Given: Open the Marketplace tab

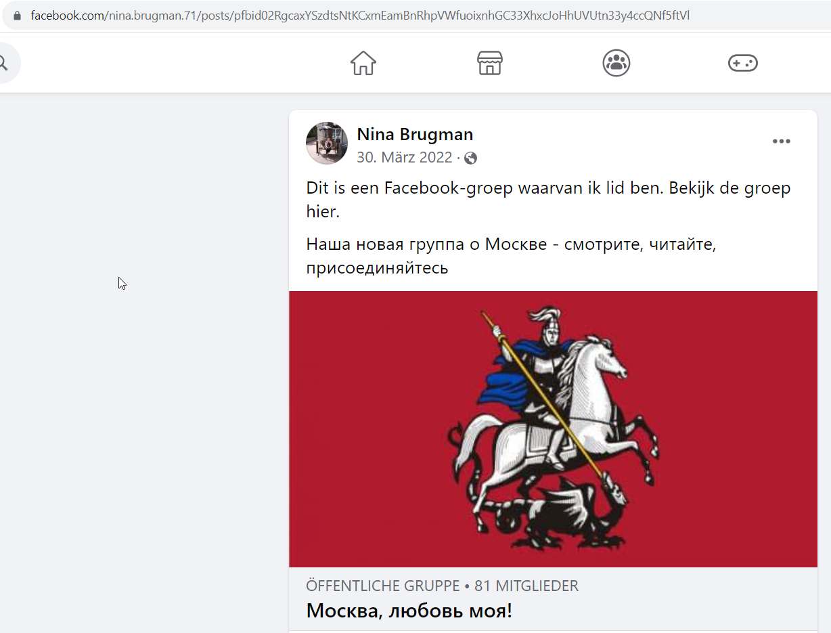Looking at the screenshot, I should click(490, 63).
